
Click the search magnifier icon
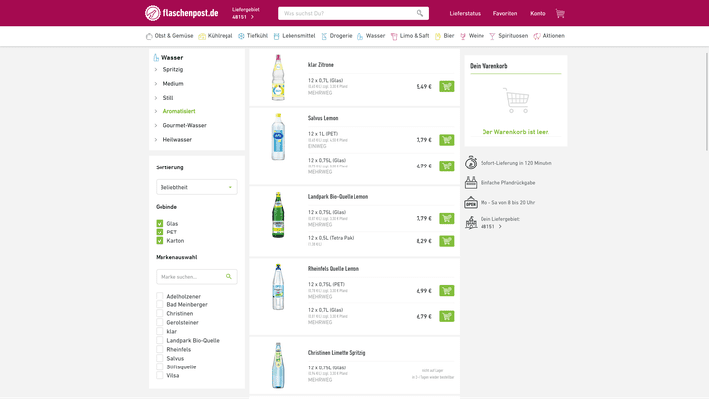tap(420, 14)
